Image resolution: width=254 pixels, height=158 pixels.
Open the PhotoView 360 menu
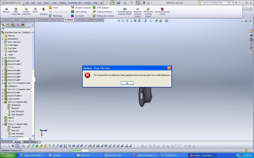point(75,3)
